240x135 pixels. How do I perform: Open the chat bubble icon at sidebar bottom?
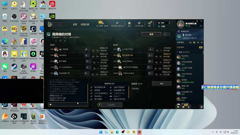pos(178,107)
